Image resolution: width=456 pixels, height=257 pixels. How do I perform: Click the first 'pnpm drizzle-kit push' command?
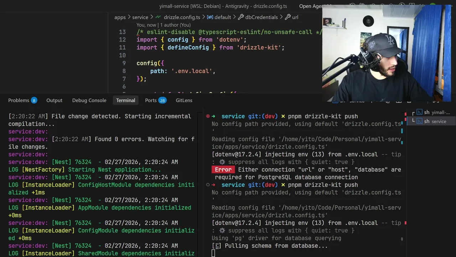click(x=323, y=116)
